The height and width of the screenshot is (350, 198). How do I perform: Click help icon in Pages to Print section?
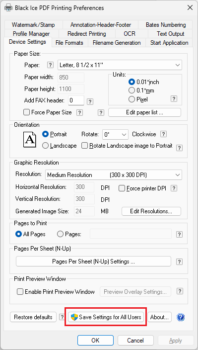[179, 234]
